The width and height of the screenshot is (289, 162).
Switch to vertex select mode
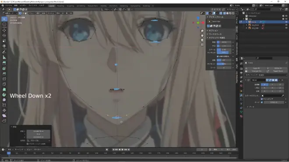[x=20, y=13]
